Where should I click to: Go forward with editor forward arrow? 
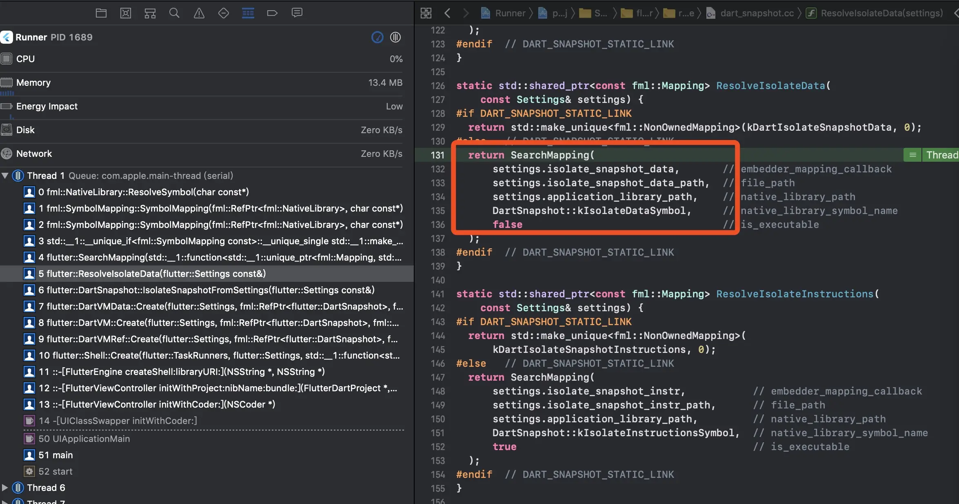tap(466, 13)
